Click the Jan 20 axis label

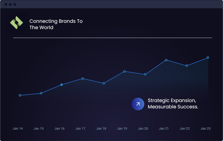click(143, 129)
